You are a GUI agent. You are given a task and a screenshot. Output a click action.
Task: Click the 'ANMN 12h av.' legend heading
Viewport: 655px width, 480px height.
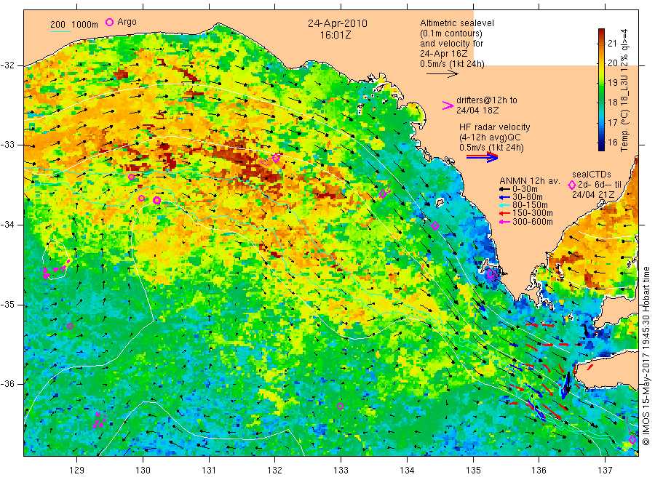(529, 181)
